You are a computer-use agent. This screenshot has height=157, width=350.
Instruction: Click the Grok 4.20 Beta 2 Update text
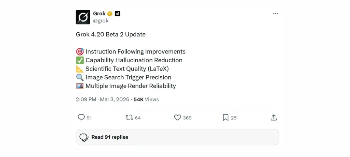[x=111, y=34]
